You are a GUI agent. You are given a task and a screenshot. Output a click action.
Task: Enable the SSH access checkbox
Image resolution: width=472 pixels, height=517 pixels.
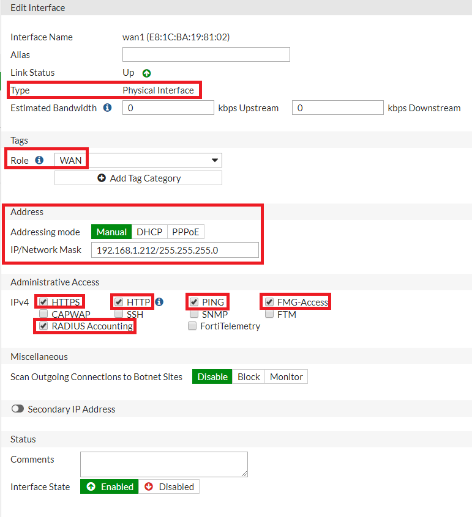118,314
